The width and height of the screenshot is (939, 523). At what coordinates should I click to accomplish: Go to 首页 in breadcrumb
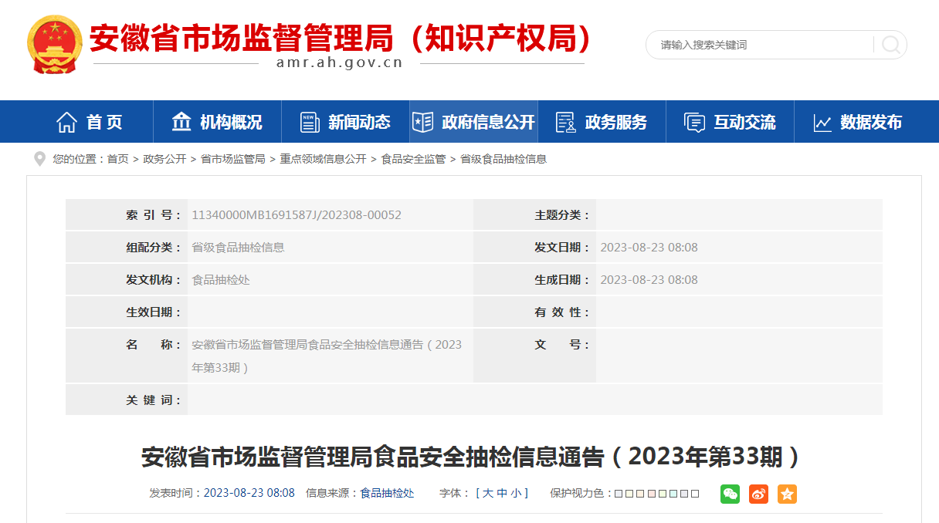tap(117, 159)
